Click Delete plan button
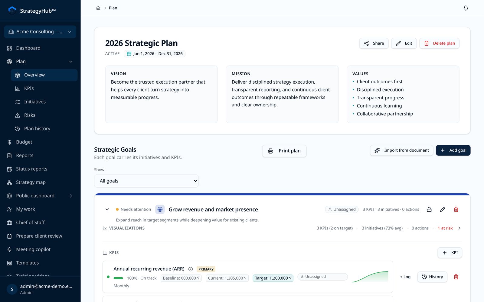This screenshot has height=302, width=484. tap(439, 43)
